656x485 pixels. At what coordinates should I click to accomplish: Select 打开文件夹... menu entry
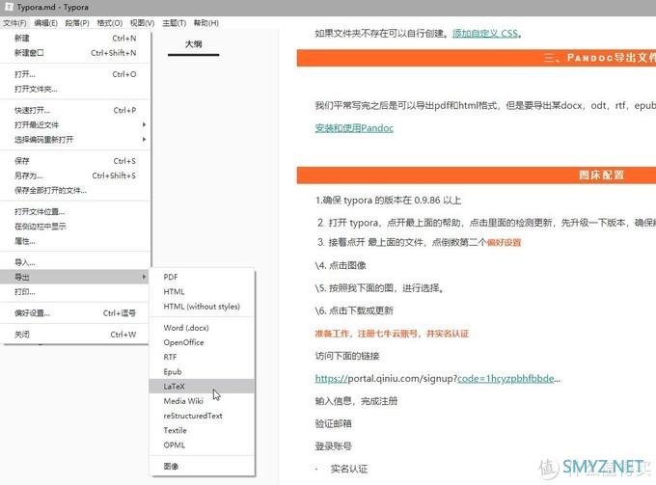(75, 89)
